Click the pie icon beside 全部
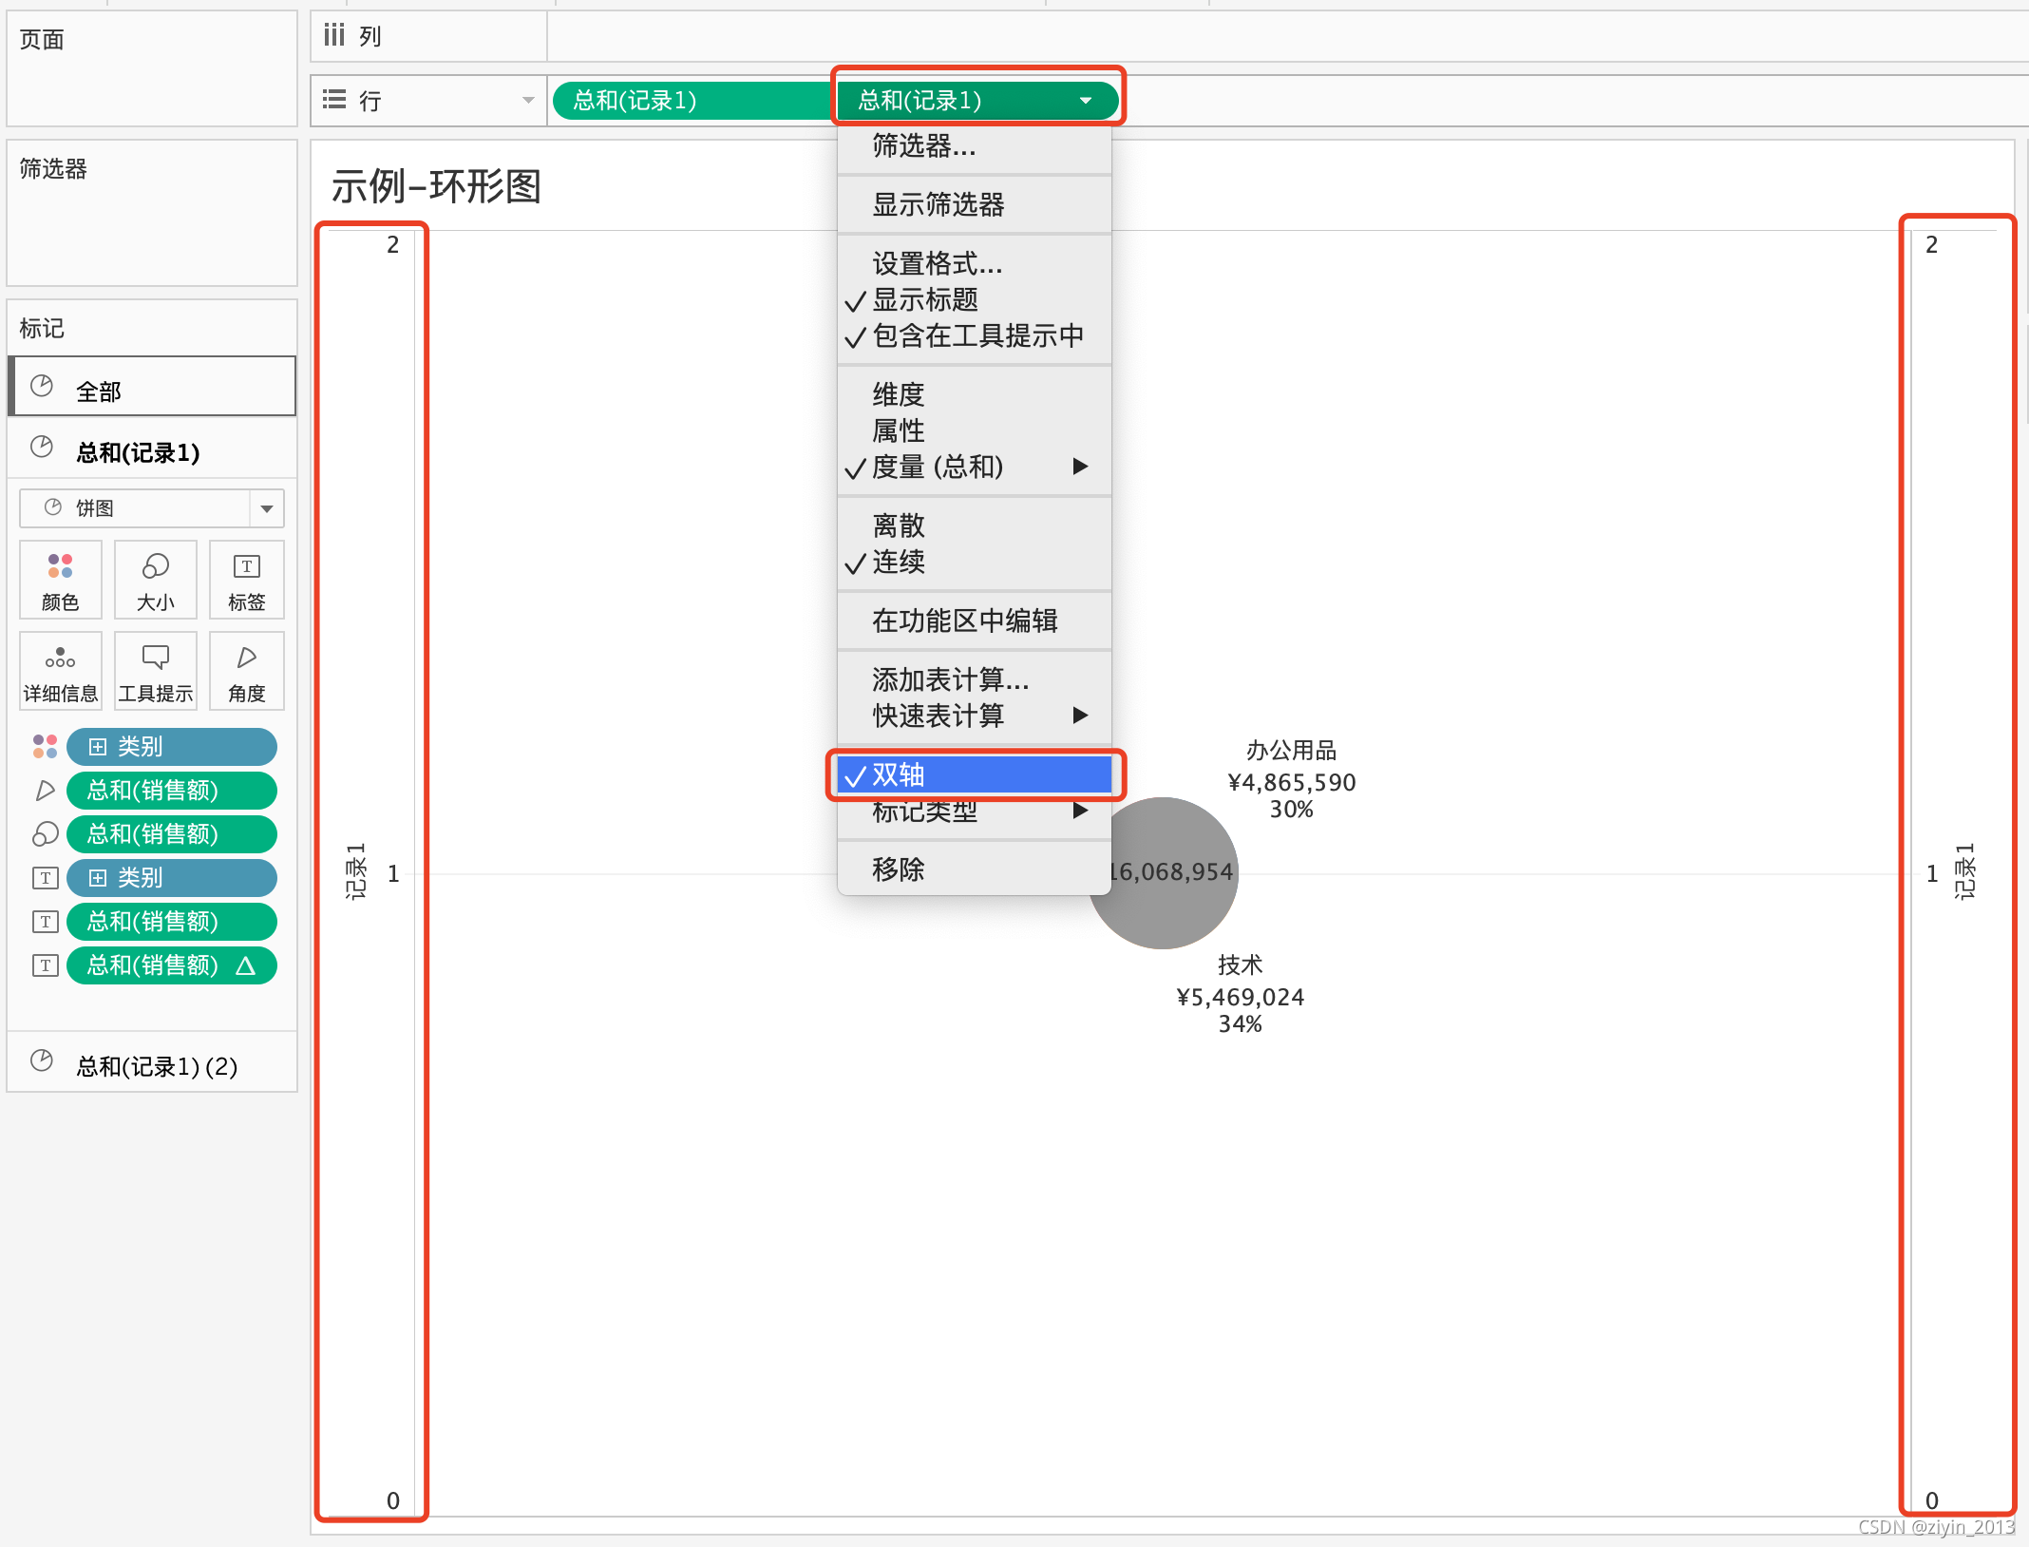 click(42, 387)
